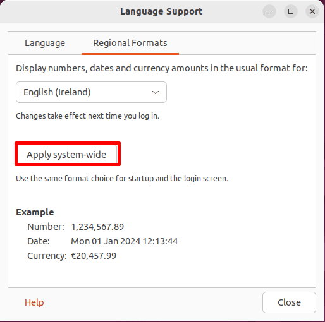Click the Close button

click(289, 302)
